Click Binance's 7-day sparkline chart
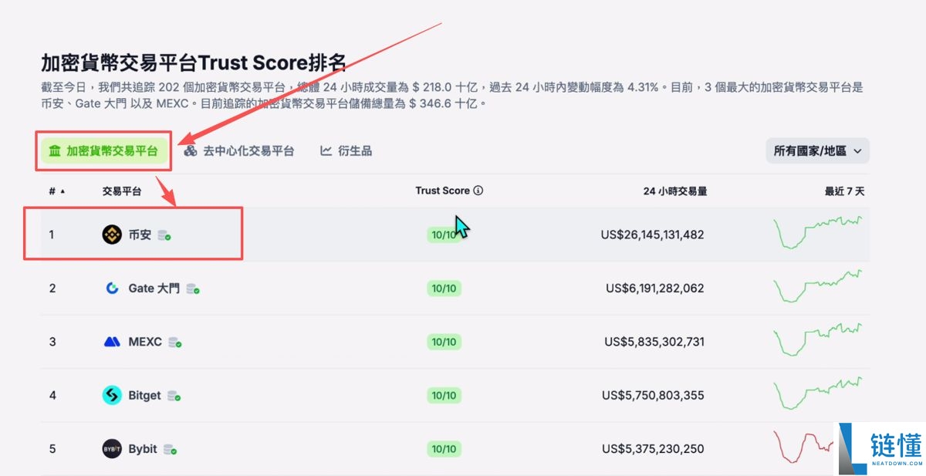The image size is (926, 476). pos(818,231)
